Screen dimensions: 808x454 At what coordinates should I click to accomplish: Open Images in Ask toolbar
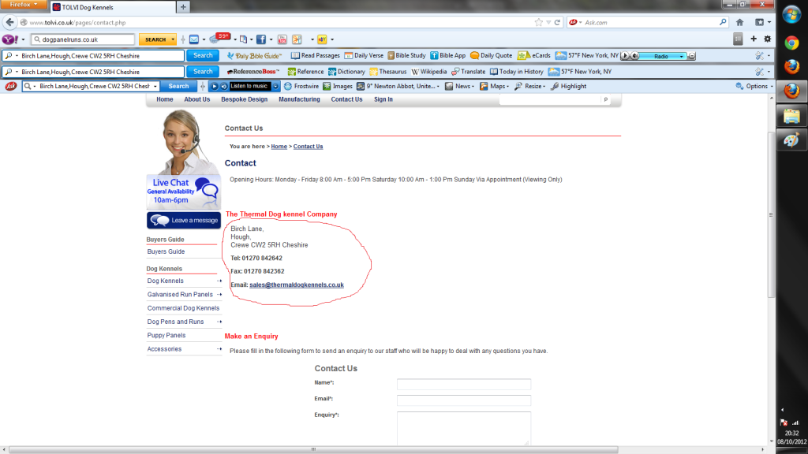click(338, 86)
